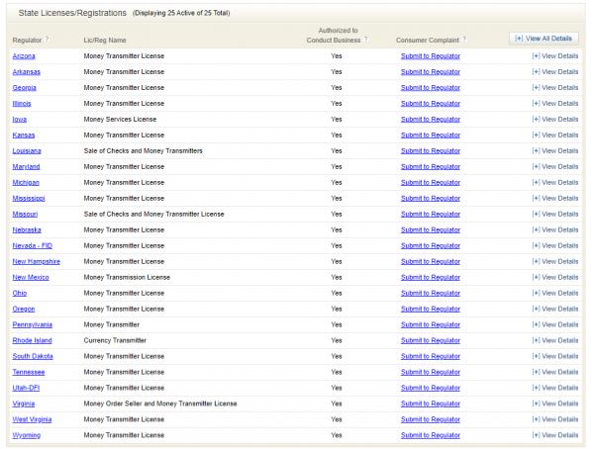
Task: Expand View Details for Pennsylvania row
Action: point(555,324)
